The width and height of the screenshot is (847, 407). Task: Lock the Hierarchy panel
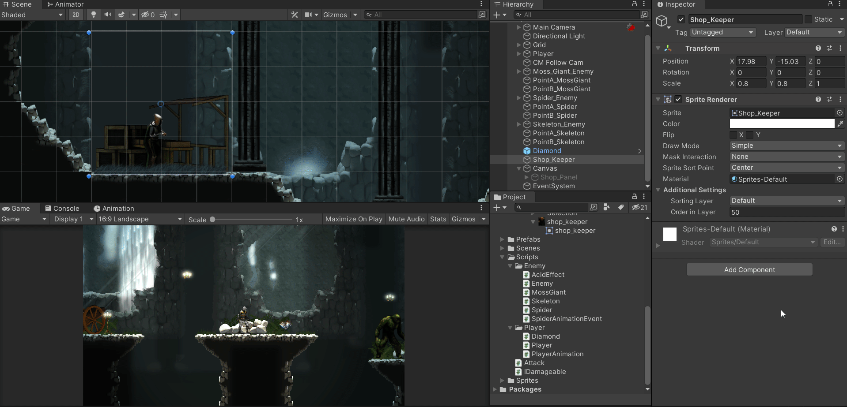point(635,4)
